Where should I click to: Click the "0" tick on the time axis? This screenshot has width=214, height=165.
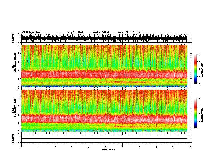(x=21, y=147)
